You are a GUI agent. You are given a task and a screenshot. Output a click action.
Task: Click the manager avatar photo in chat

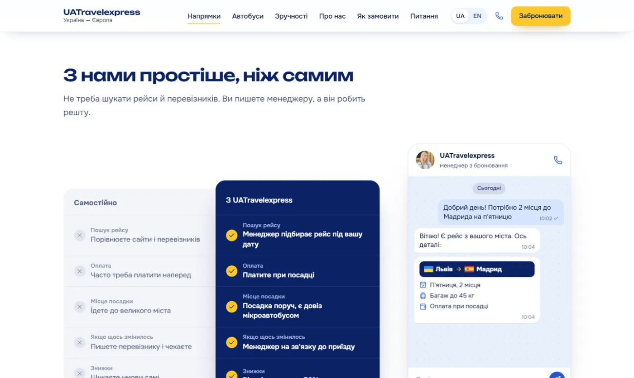click(425, 160)
